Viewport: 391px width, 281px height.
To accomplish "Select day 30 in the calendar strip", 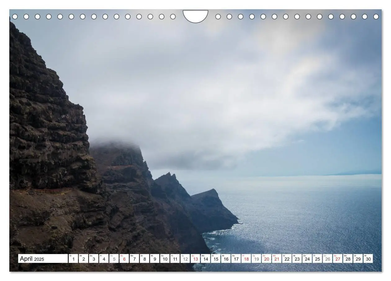I will 368,259.
